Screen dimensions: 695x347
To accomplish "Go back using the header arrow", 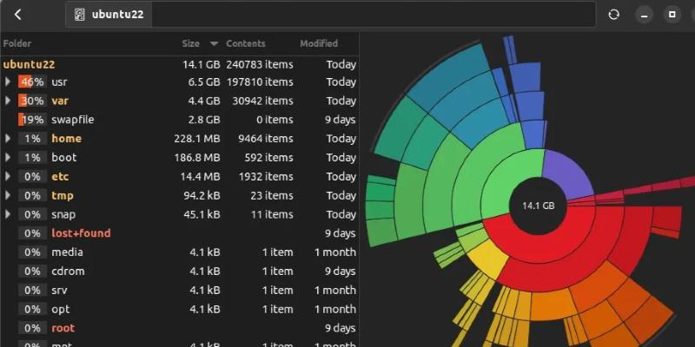I will 18,15.
